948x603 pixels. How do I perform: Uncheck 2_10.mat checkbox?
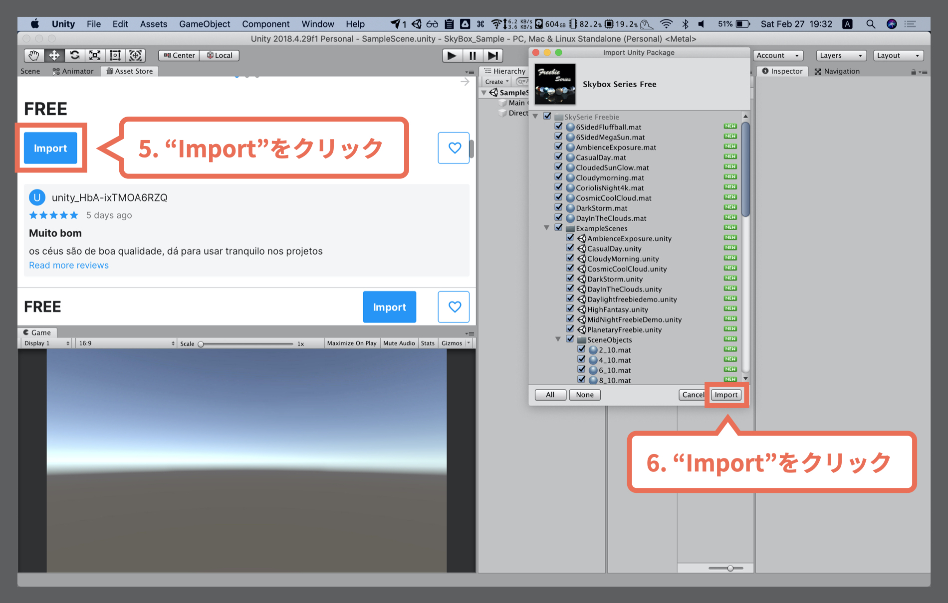pos(582,349)
